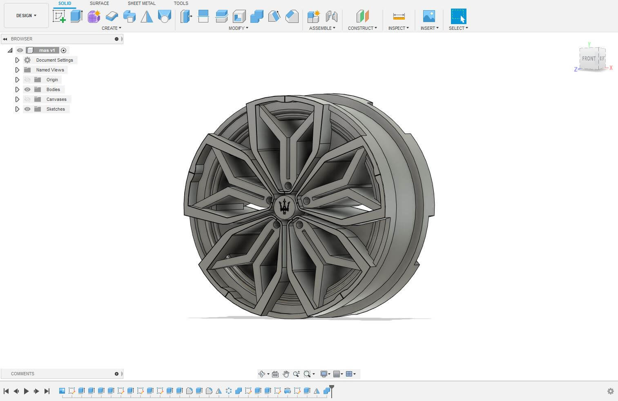Image resolution: width=618 pixels, height=401 pixels.
Task: Open the SELECT dropdown menu
Action: [x=458, y=28]
